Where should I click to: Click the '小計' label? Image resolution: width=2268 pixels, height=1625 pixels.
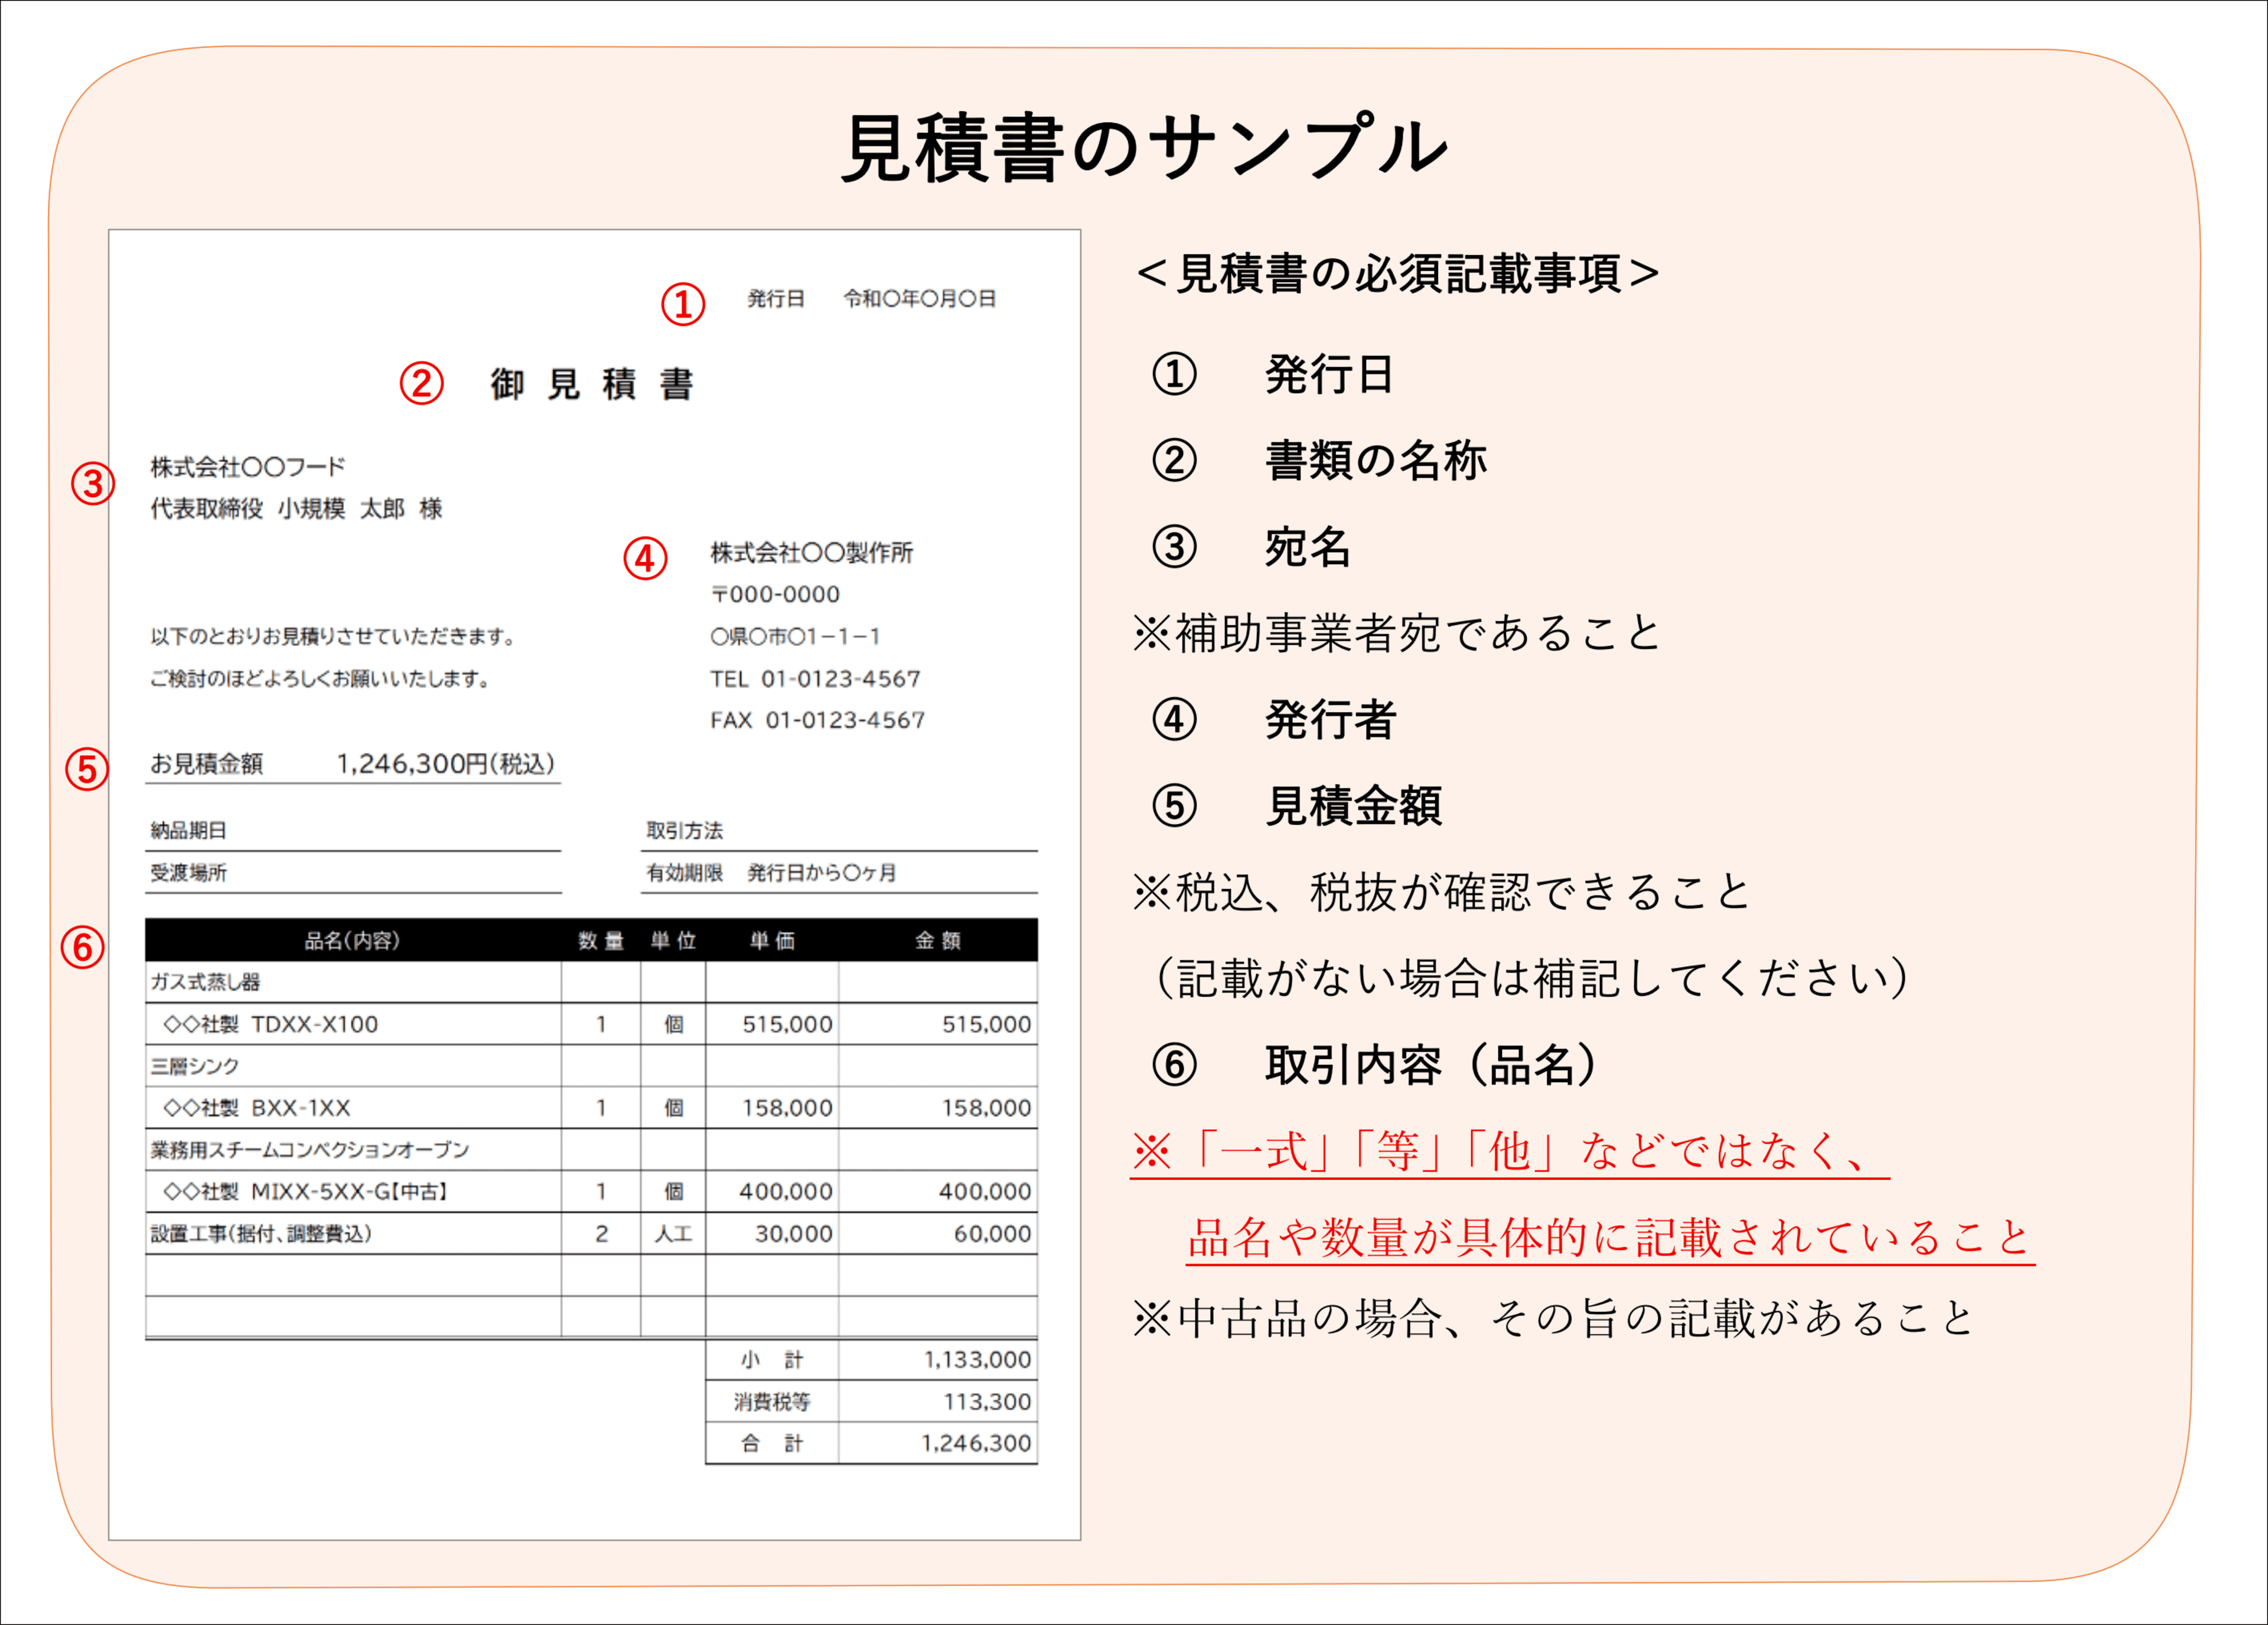[772, 1360]
